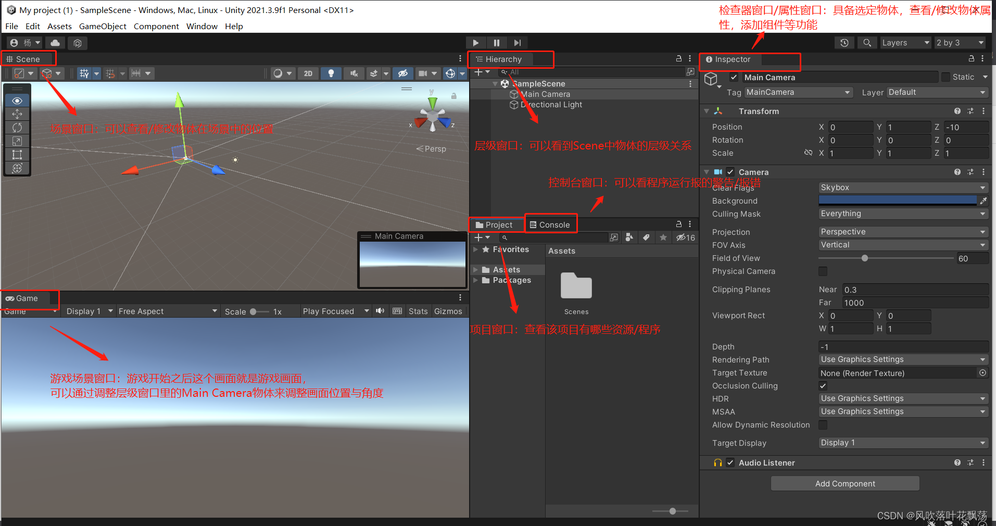
Task: Open the Component menu
Action: pos(156,26)
